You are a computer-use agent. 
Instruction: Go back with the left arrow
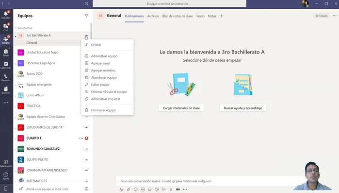(x=3, y=4)
